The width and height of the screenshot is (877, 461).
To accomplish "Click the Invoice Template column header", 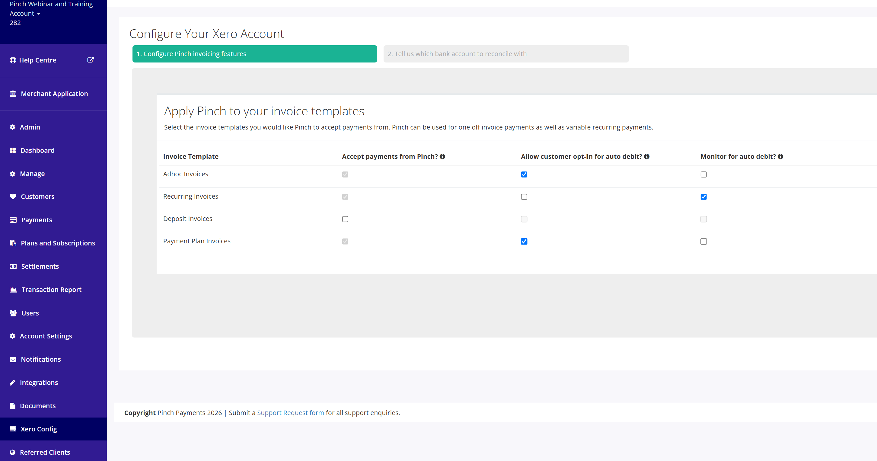I will click(191, 157).
